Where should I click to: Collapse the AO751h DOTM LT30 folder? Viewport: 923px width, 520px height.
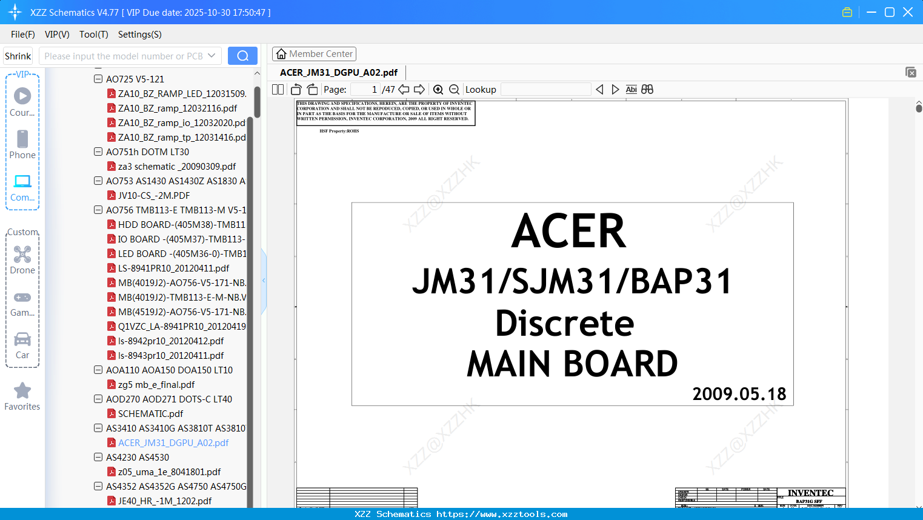point(98,152)
